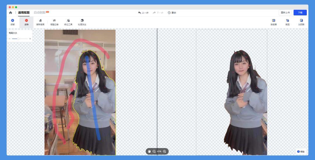Increase brush size with the plus sign

point(30,39)
